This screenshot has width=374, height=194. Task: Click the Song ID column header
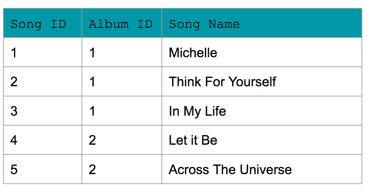pos(38,24)
